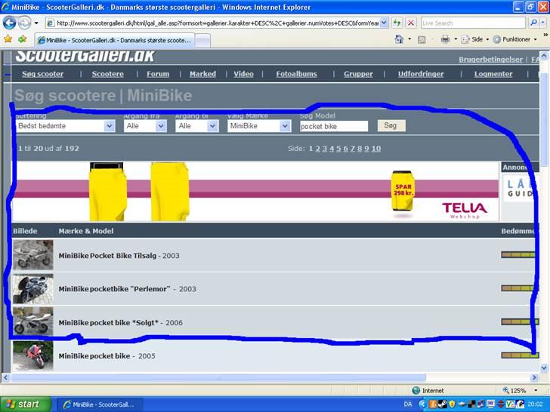
Task: Open thumbnail of MiniBike pocketbike Perlemor
Action: click(x=33, y=289)
